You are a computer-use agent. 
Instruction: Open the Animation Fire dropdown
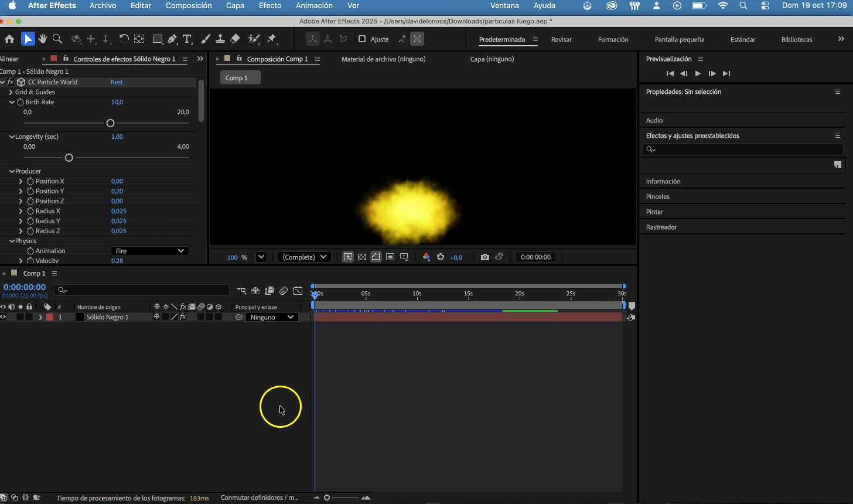[x=149, y=251]
